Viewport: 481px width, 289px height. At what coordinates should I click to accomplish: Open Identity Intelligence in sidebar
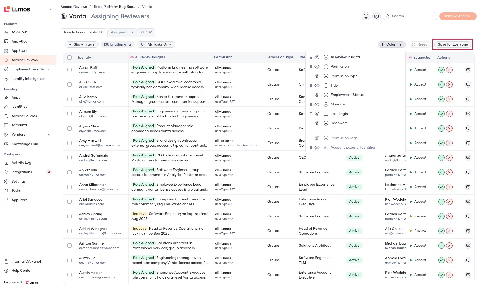[28, 78]
